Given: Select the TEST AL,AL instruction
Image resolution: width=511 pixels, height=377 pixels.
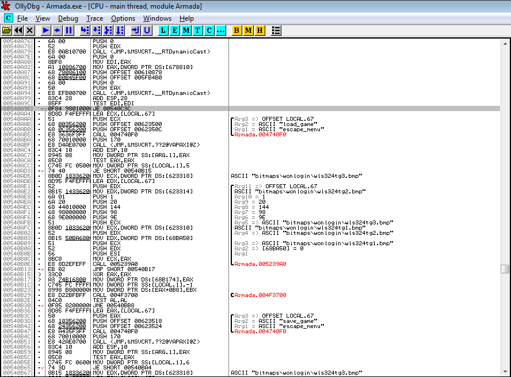Looking at the screenshot, I should click(110, 300).
